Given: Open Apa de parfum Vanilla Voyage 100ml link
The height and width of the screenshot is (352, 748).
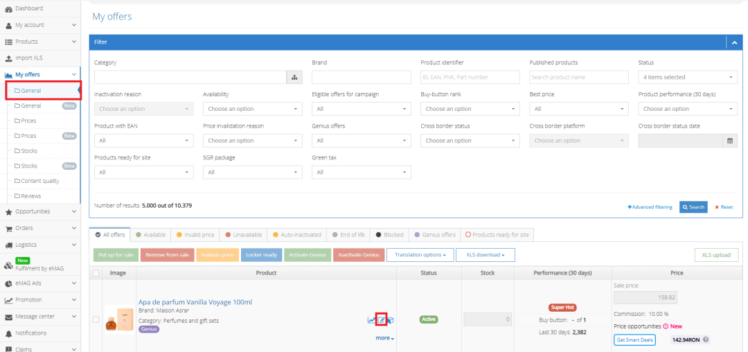Looking at the screenshot, I should click(195, 302).
